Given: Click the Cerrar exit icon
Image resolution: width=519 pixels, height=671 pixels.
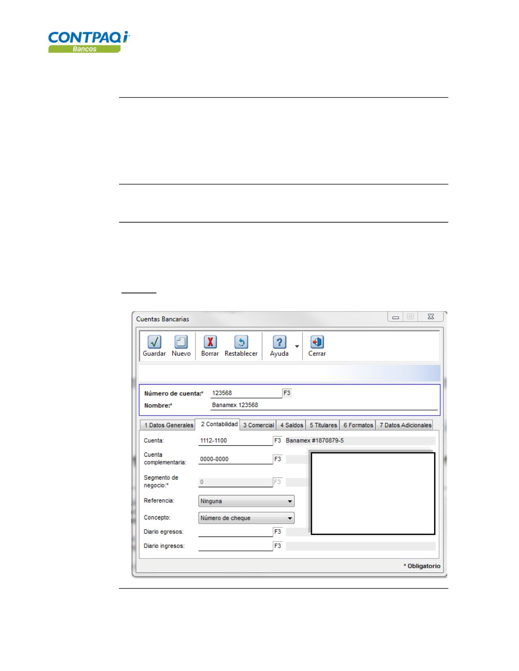Looking at the screenshot, I should click(x=317, y=342).
